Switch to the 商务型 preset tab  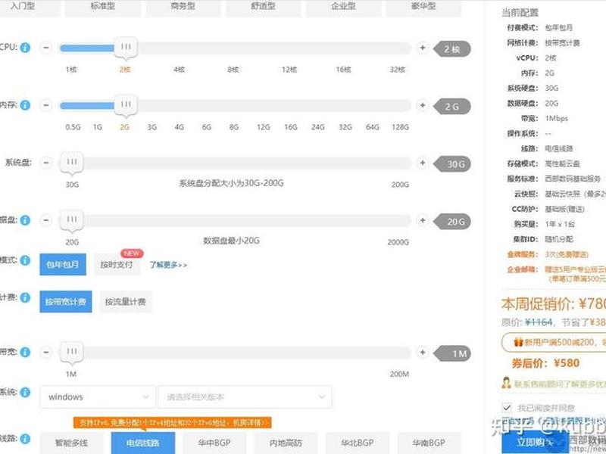coord(183,7)
